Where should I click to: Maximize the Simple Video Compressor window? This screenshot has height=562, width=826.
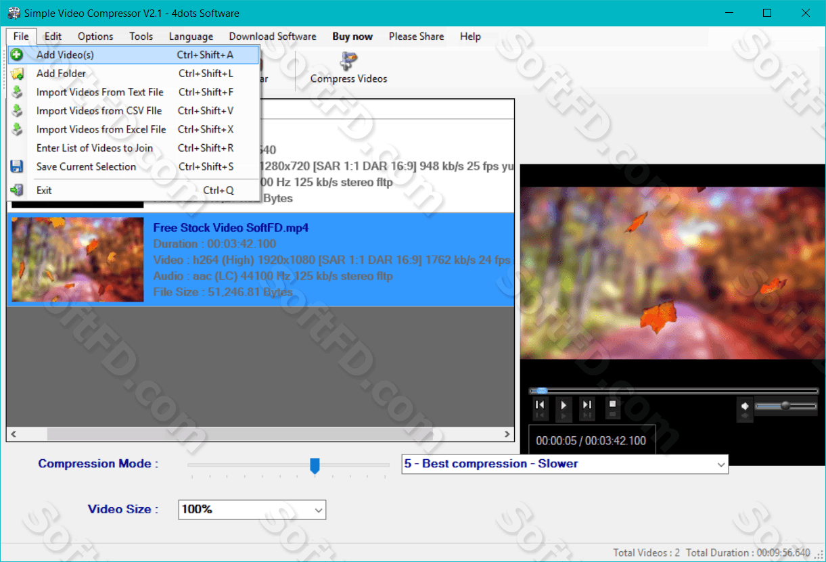point(766,13)
